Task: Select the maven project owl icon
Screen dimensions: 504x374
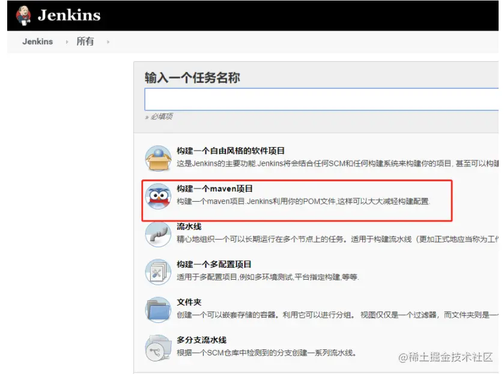Action: [x=158, y=196]
